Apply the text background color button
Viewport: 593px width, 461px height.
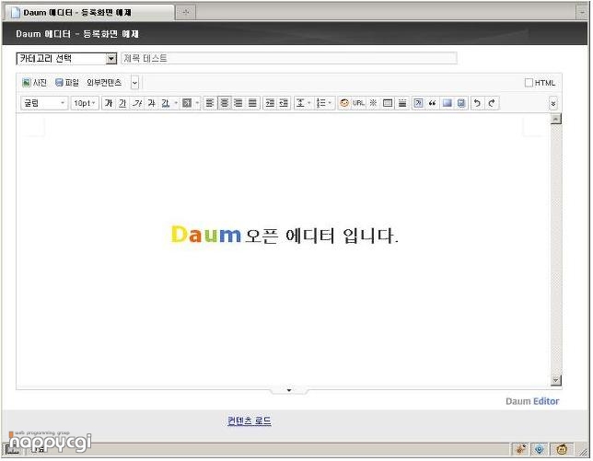[187, 103]
